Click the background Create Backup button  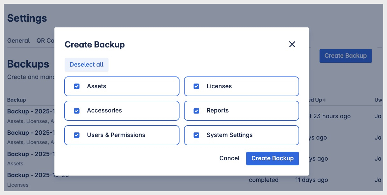346,56
